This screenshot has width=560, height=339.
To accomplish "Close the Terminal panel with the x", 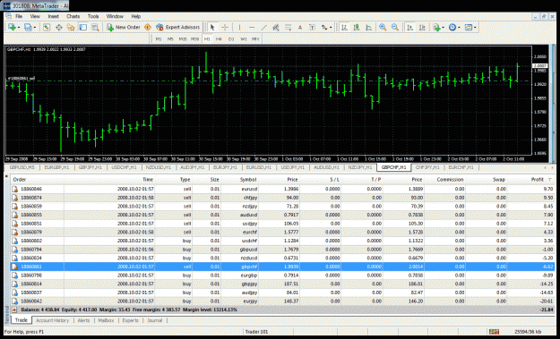I will [x=6, y=175].
